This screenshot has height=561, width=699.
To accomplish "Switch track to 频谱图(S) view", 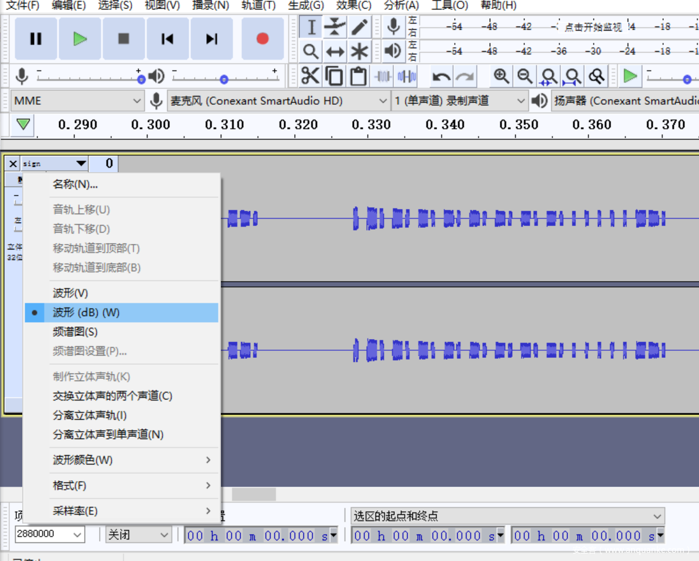I will pos(75,332).
